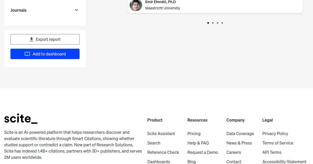
Task: Go to Help & FAQ
Action: point(198,143)
